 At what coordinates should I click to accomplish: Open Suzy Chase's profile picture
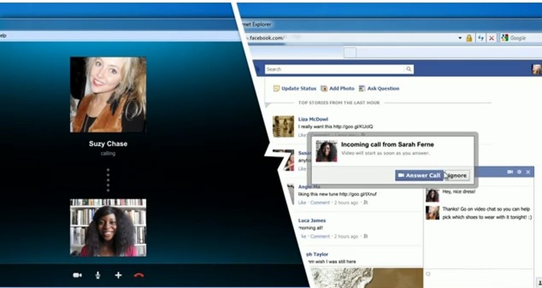point(108,94)
